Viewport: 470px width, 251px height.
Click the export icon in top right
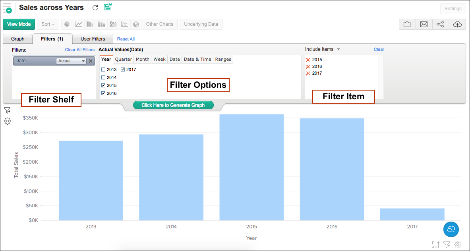tap(407, 24)
